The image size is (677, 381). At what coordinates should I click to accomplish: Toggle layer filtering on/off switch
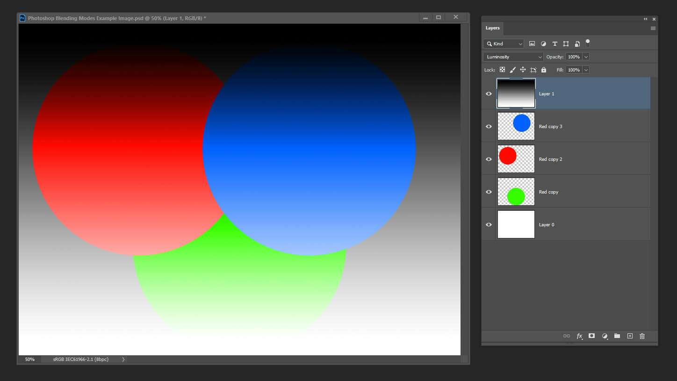588,43
